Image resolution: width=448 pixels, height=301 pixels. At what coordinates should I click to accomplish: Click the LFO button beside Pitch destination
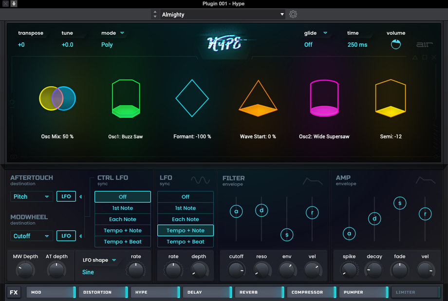tap(66, 196)
